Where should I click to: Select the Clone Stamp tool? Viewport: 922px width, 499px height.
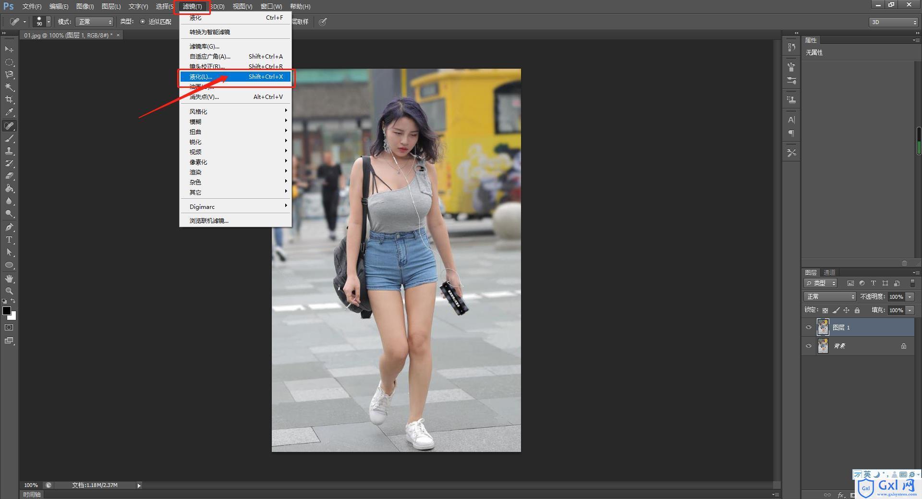click(x=9, y=151)
